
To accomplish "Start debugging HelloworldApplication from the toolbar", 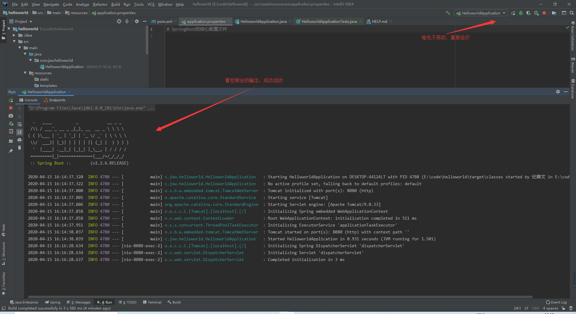I will click(521, 13).
